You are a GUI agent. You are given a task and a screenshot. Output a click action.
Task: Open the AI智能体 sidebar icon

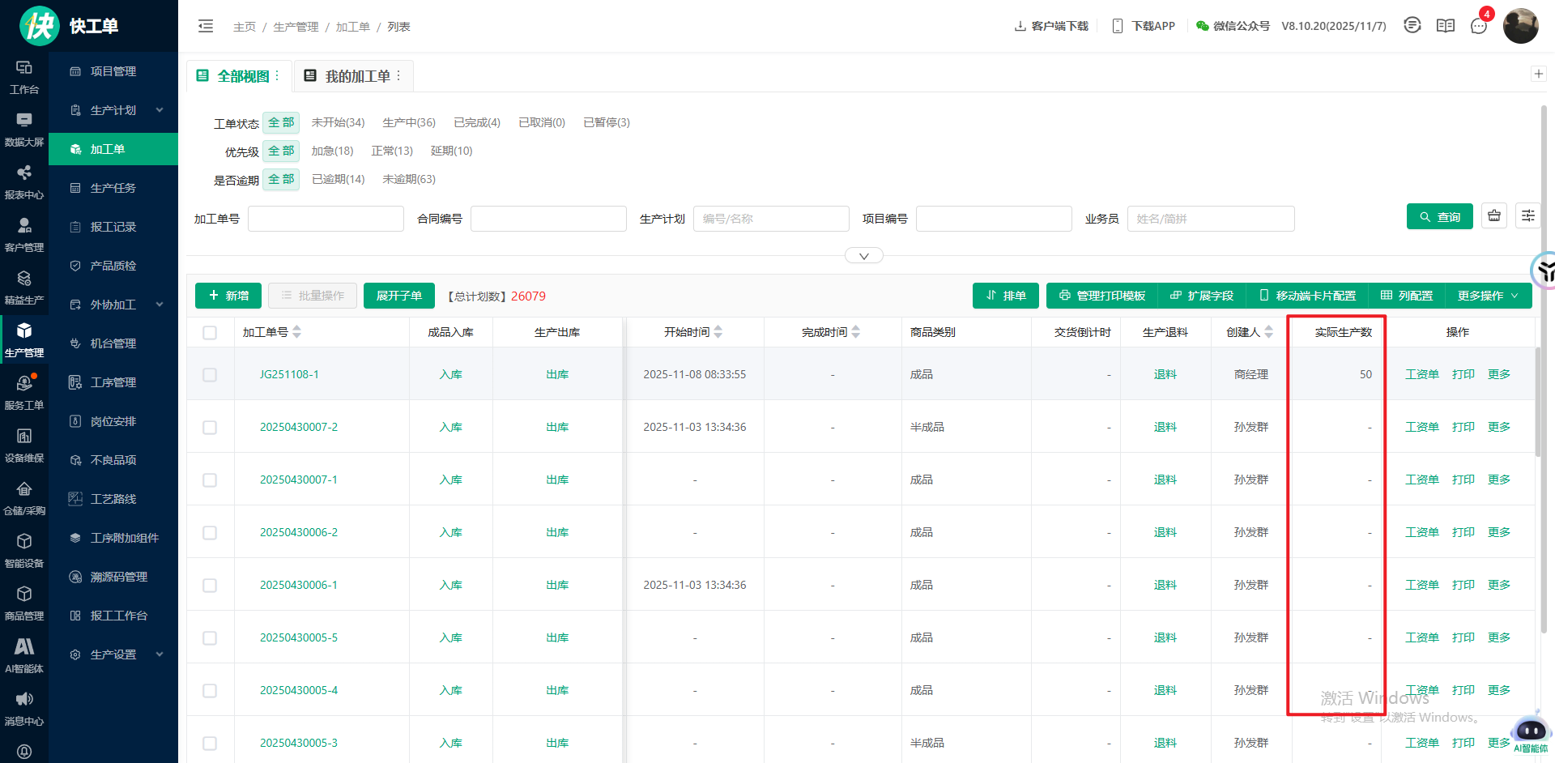24,655
